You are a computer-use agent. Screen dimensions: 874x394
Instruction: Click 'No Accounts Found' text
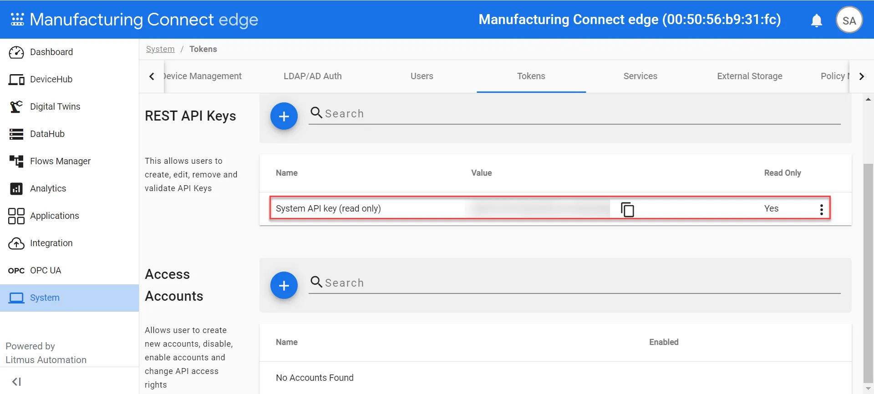315,378
